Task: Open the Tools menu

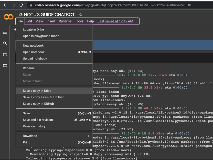Action: [x=79, y=21]
